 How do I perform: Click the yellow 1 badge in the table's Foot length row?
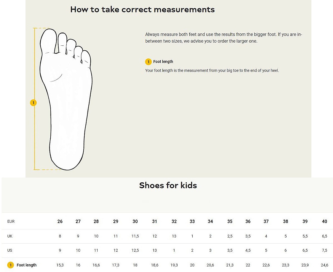click(11, 265)
